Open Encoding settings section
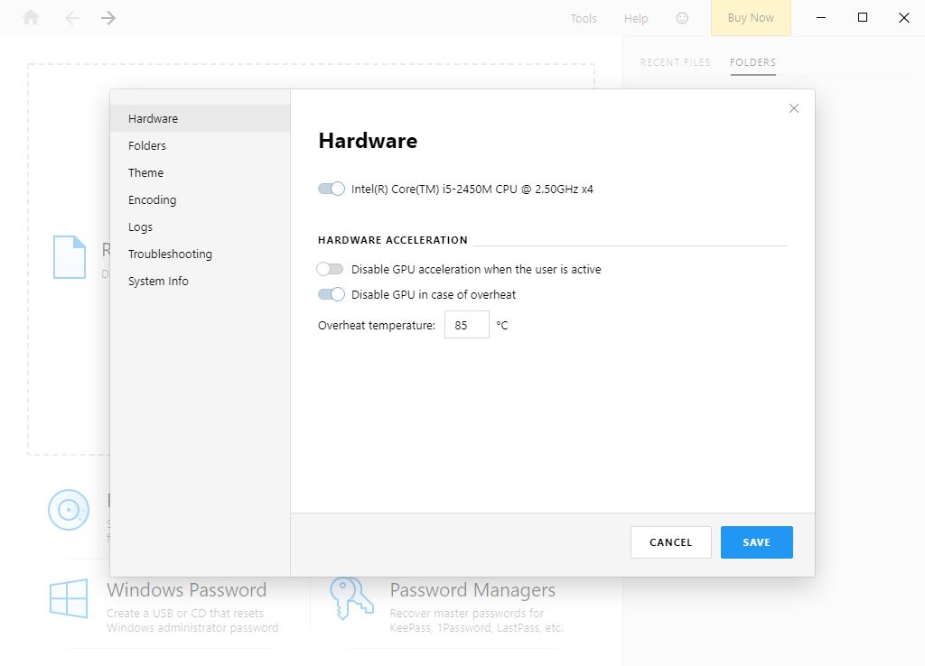The image size is (925, 666). [x=200, y=199]
